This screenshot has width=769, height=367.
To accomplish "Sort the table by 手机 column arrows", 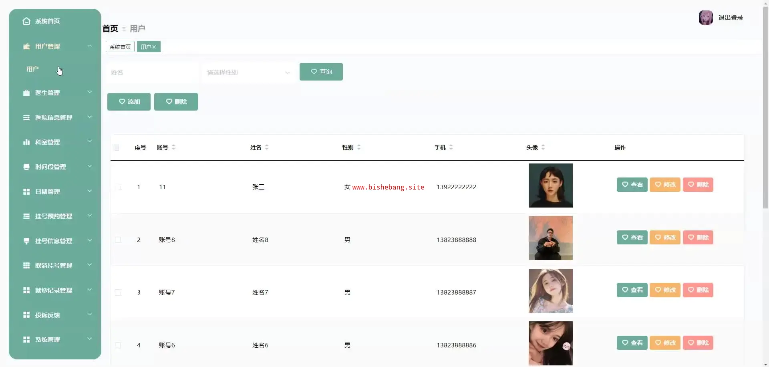I will click(451, 147).
